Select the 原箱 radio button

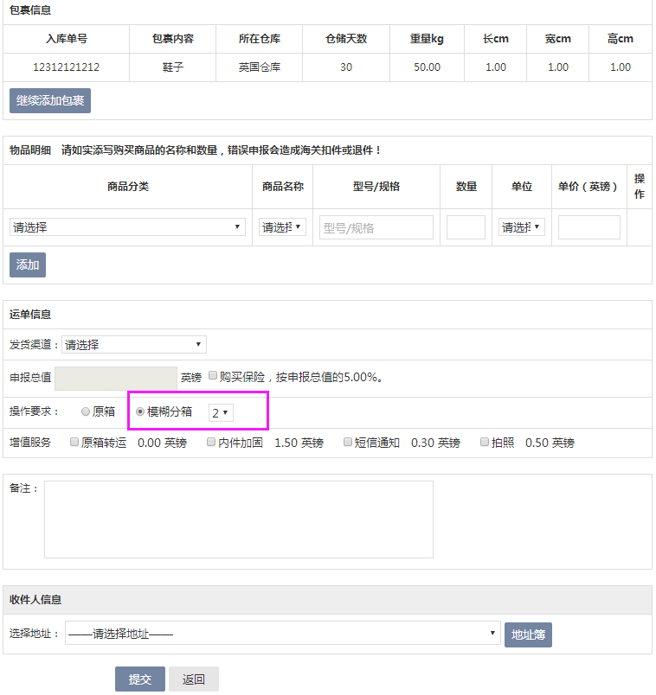coord(85,412)
